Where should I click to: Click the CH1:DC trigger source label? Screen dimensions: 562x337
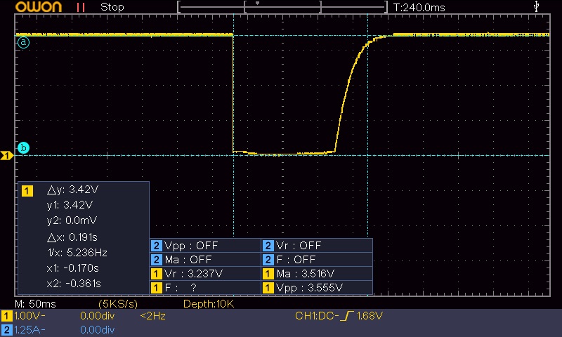click(x=316, y=317)
